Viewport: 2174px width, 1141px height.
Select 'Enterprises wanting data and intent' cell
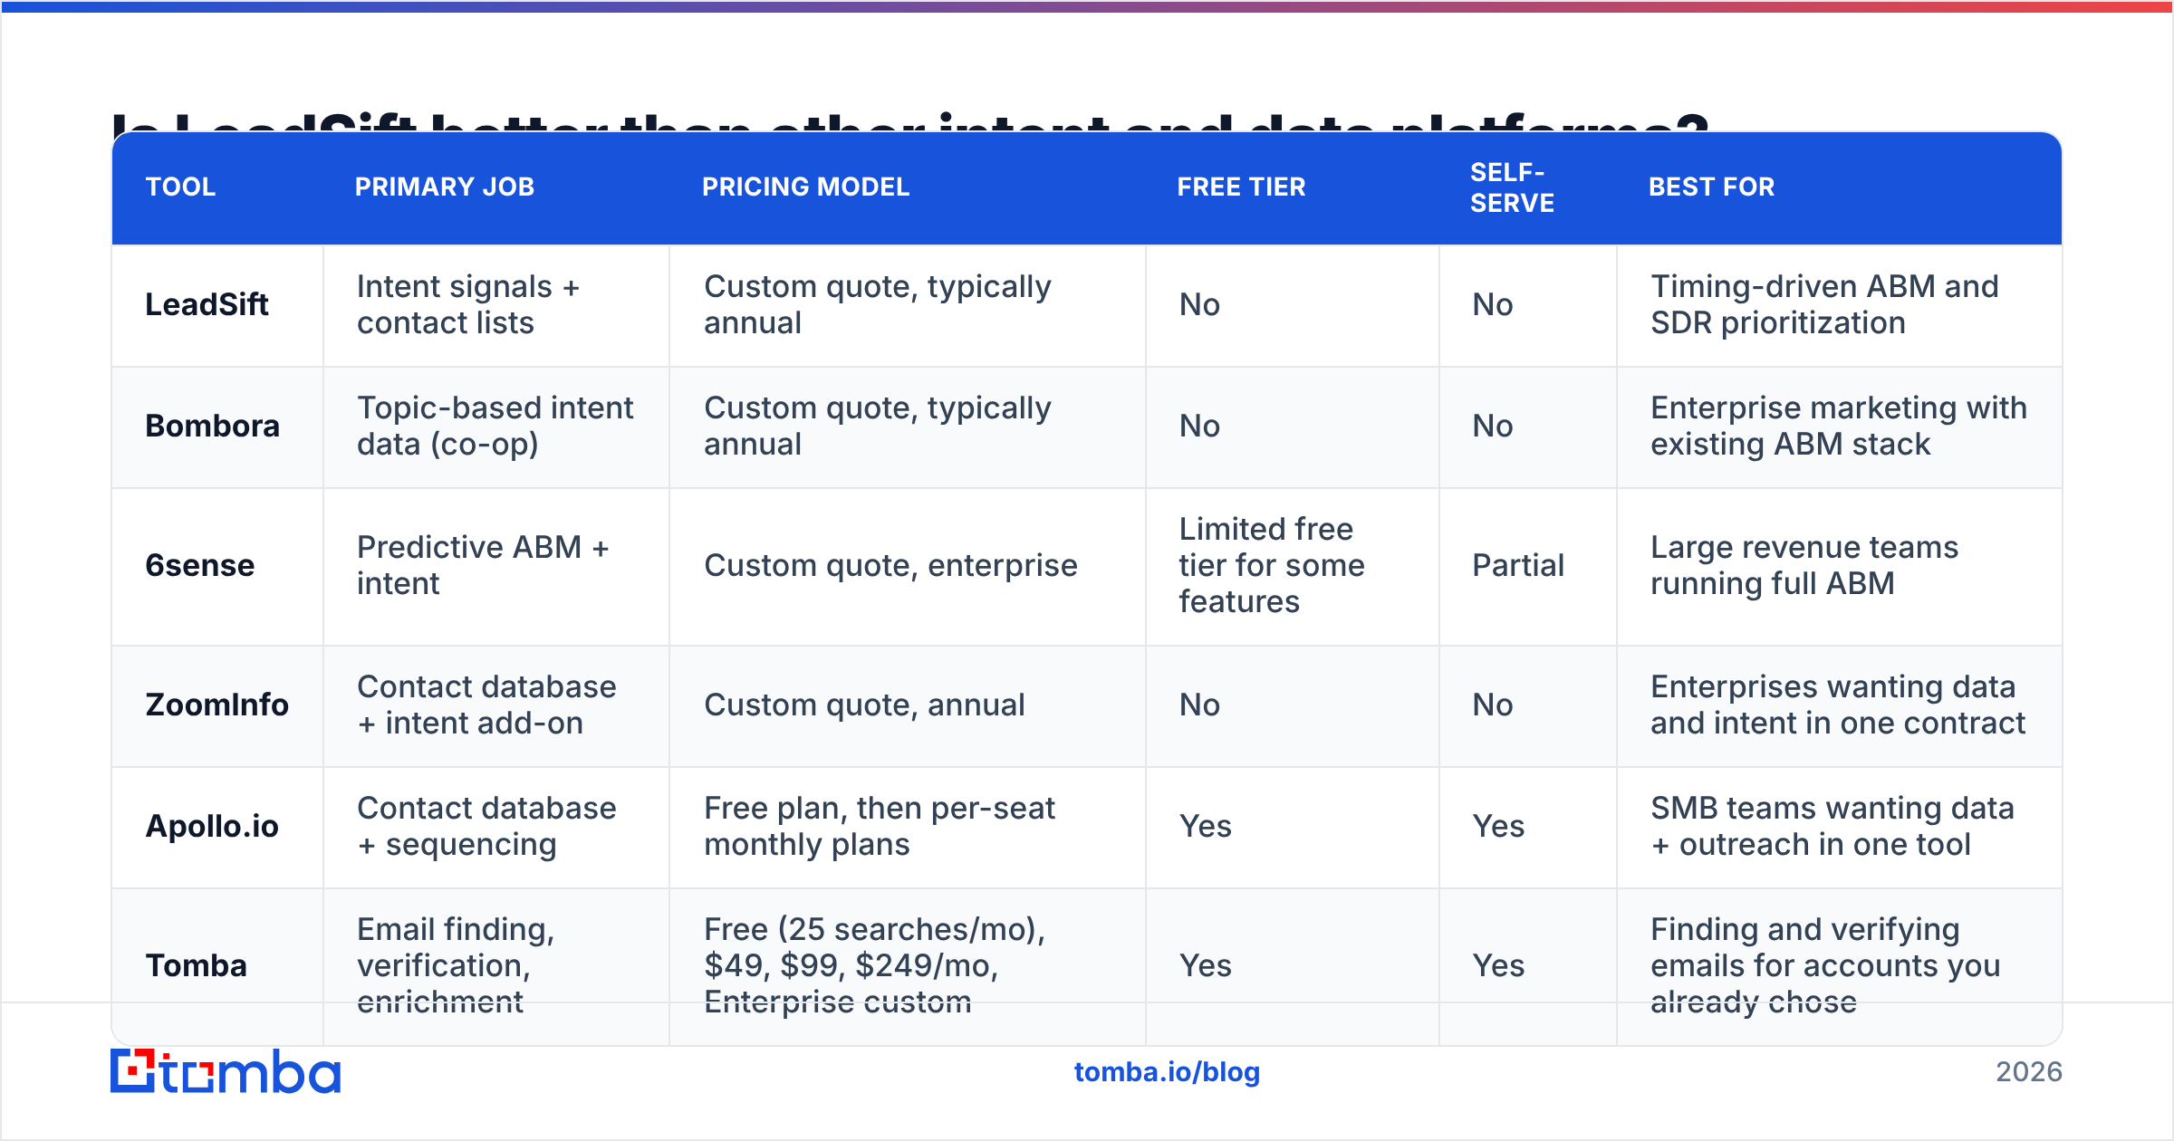coord(1840,705)
